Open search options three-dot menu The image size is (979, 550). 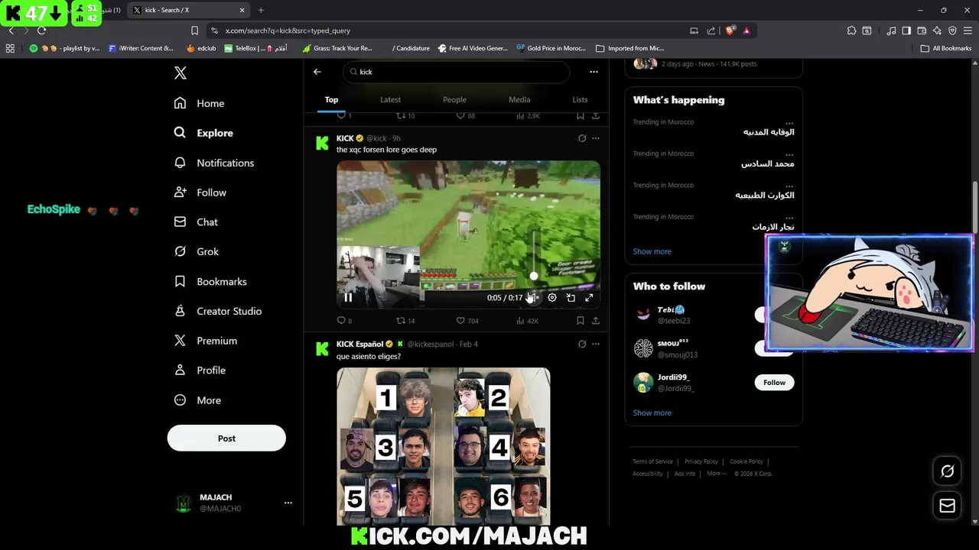(594, 72)
